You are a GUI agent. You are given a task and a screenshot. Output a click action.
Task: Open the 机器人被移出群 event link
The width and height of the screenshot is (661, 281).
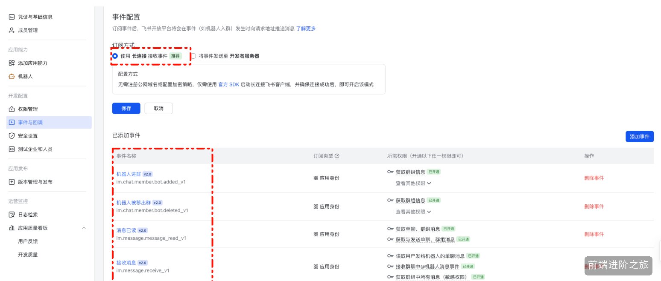134,202
